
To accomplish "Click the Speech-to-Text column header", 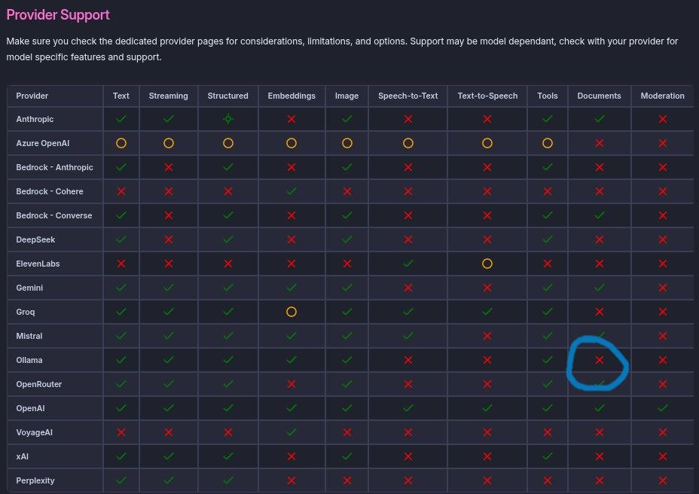I will 408,96.
